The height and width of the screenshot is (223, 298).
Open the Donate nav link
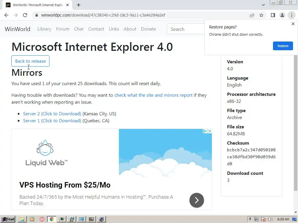click(148, 29)
